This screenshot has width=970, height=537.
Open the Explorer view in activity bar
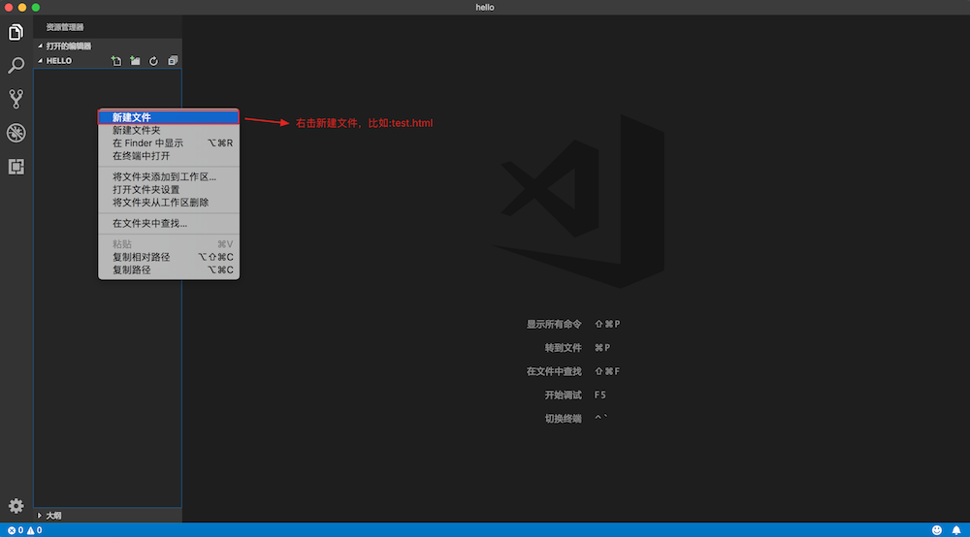pos(16,33)
